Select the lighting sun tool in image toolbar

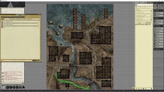click(x=147, y=5)
